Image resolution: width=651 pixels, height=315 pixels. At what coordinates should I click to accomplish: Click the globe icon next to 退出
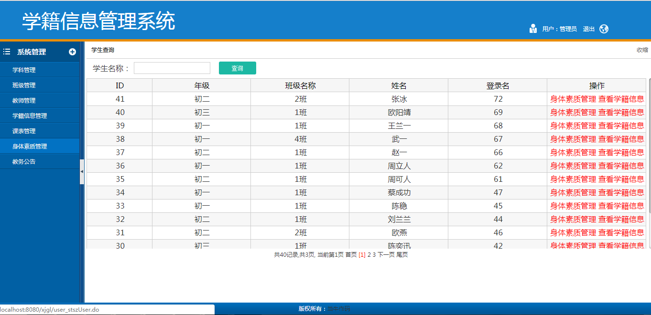coord(604,29)
